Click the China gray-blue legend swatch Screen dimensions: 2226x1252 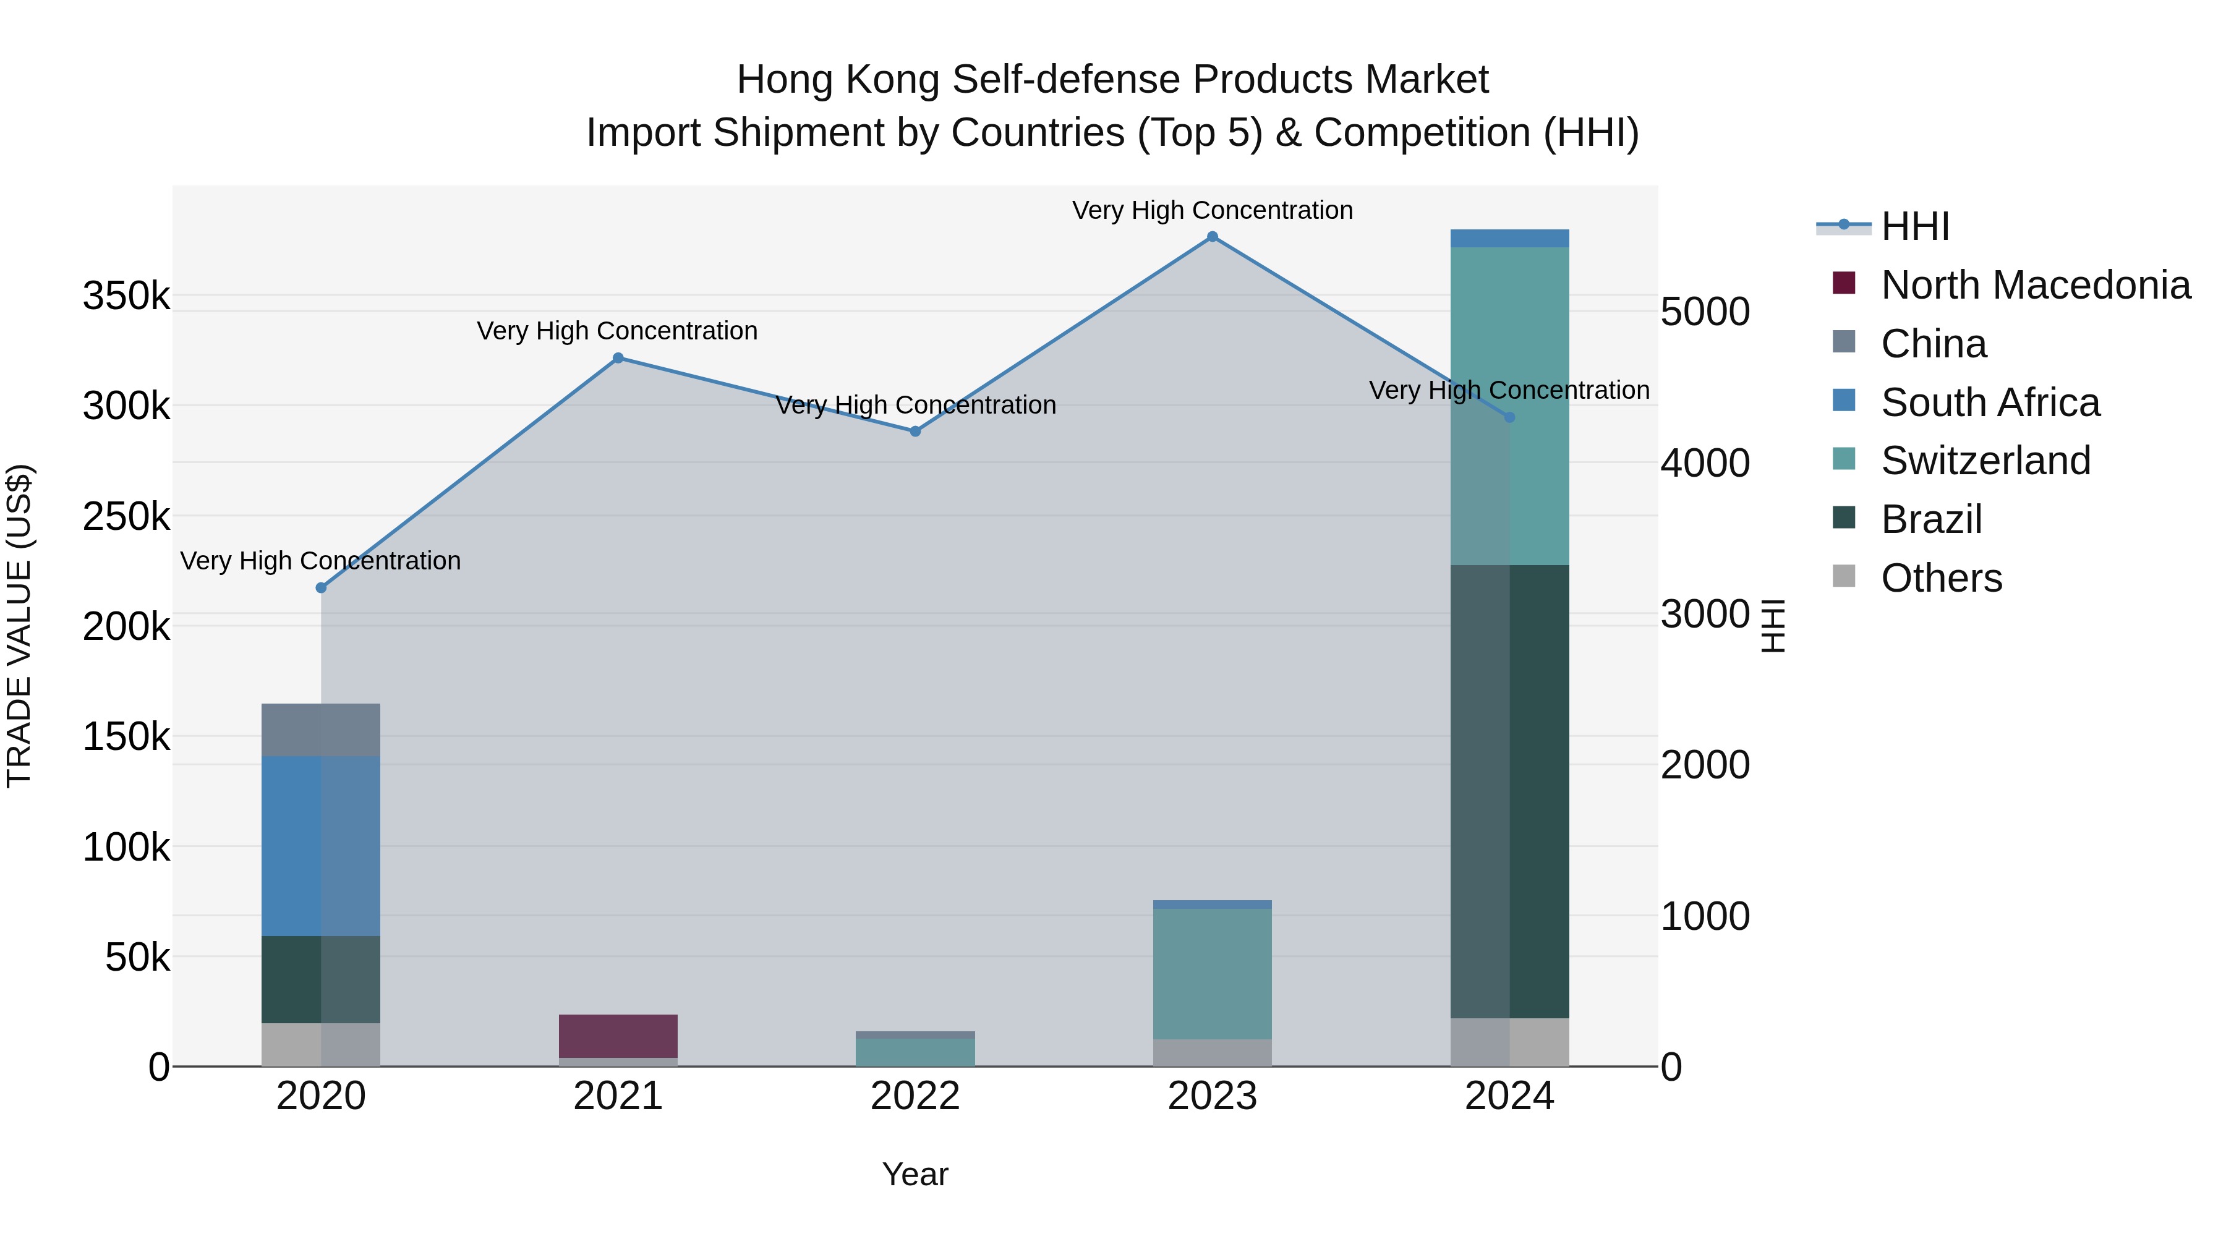point(1843,342)
